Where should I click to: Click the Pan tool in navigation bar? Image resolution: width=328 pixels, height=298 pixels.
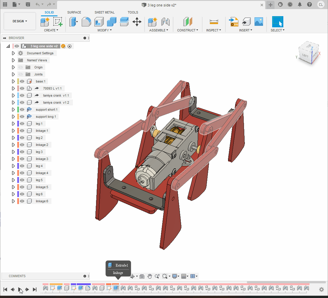(150, 276)
